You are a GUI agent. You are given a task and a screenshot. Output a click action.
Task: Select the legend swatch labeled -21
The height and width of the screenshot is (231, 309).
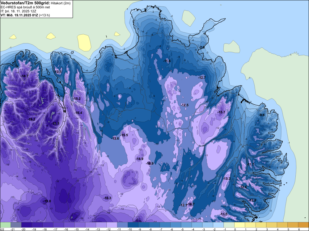[x=16, y=225]
